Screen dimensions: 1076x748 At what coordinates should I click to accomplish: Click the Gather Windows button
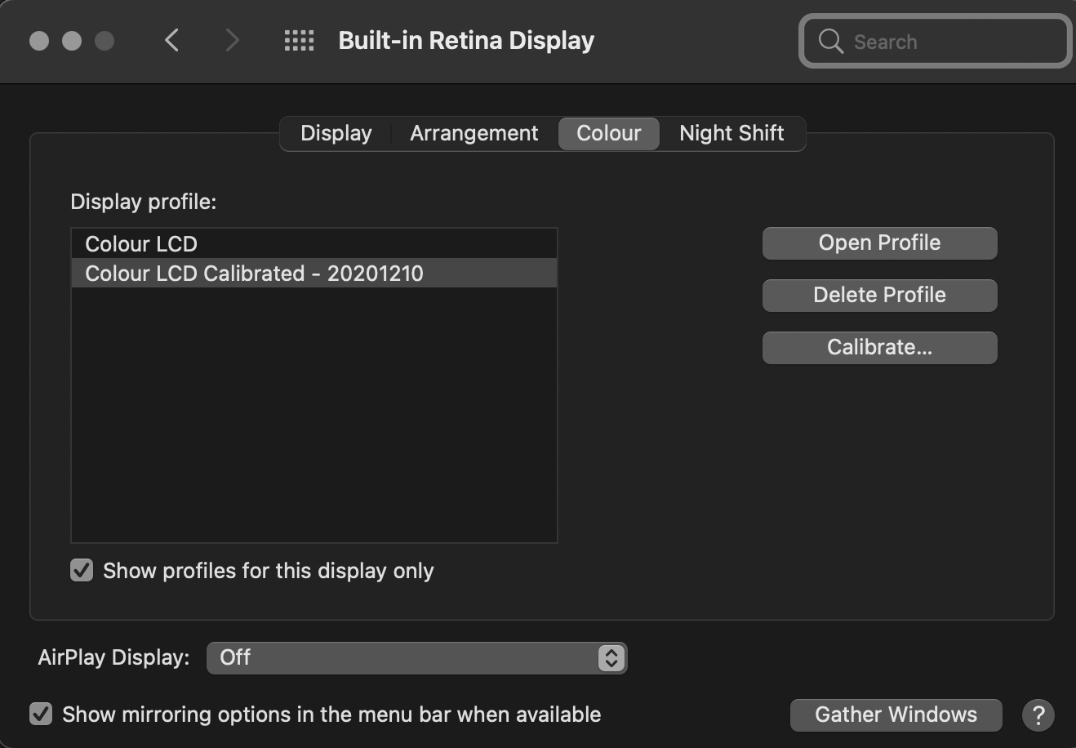(896, 715)
